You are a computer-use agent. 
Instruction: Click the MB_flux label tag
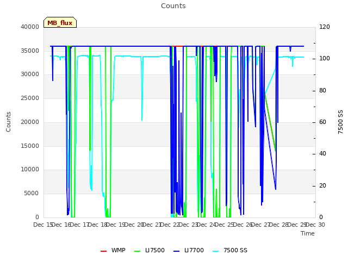(60, 22)
